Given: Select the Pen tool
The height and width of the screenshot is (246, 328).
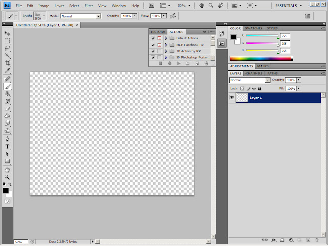Looking at the screenshot, I should (7, 139).
